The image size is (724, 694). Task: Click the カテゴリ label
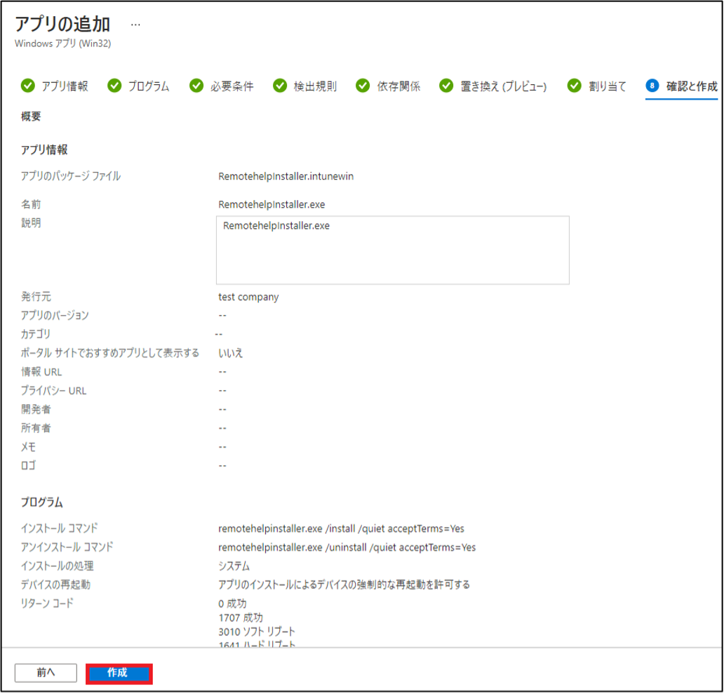click(x=36, y=334)
